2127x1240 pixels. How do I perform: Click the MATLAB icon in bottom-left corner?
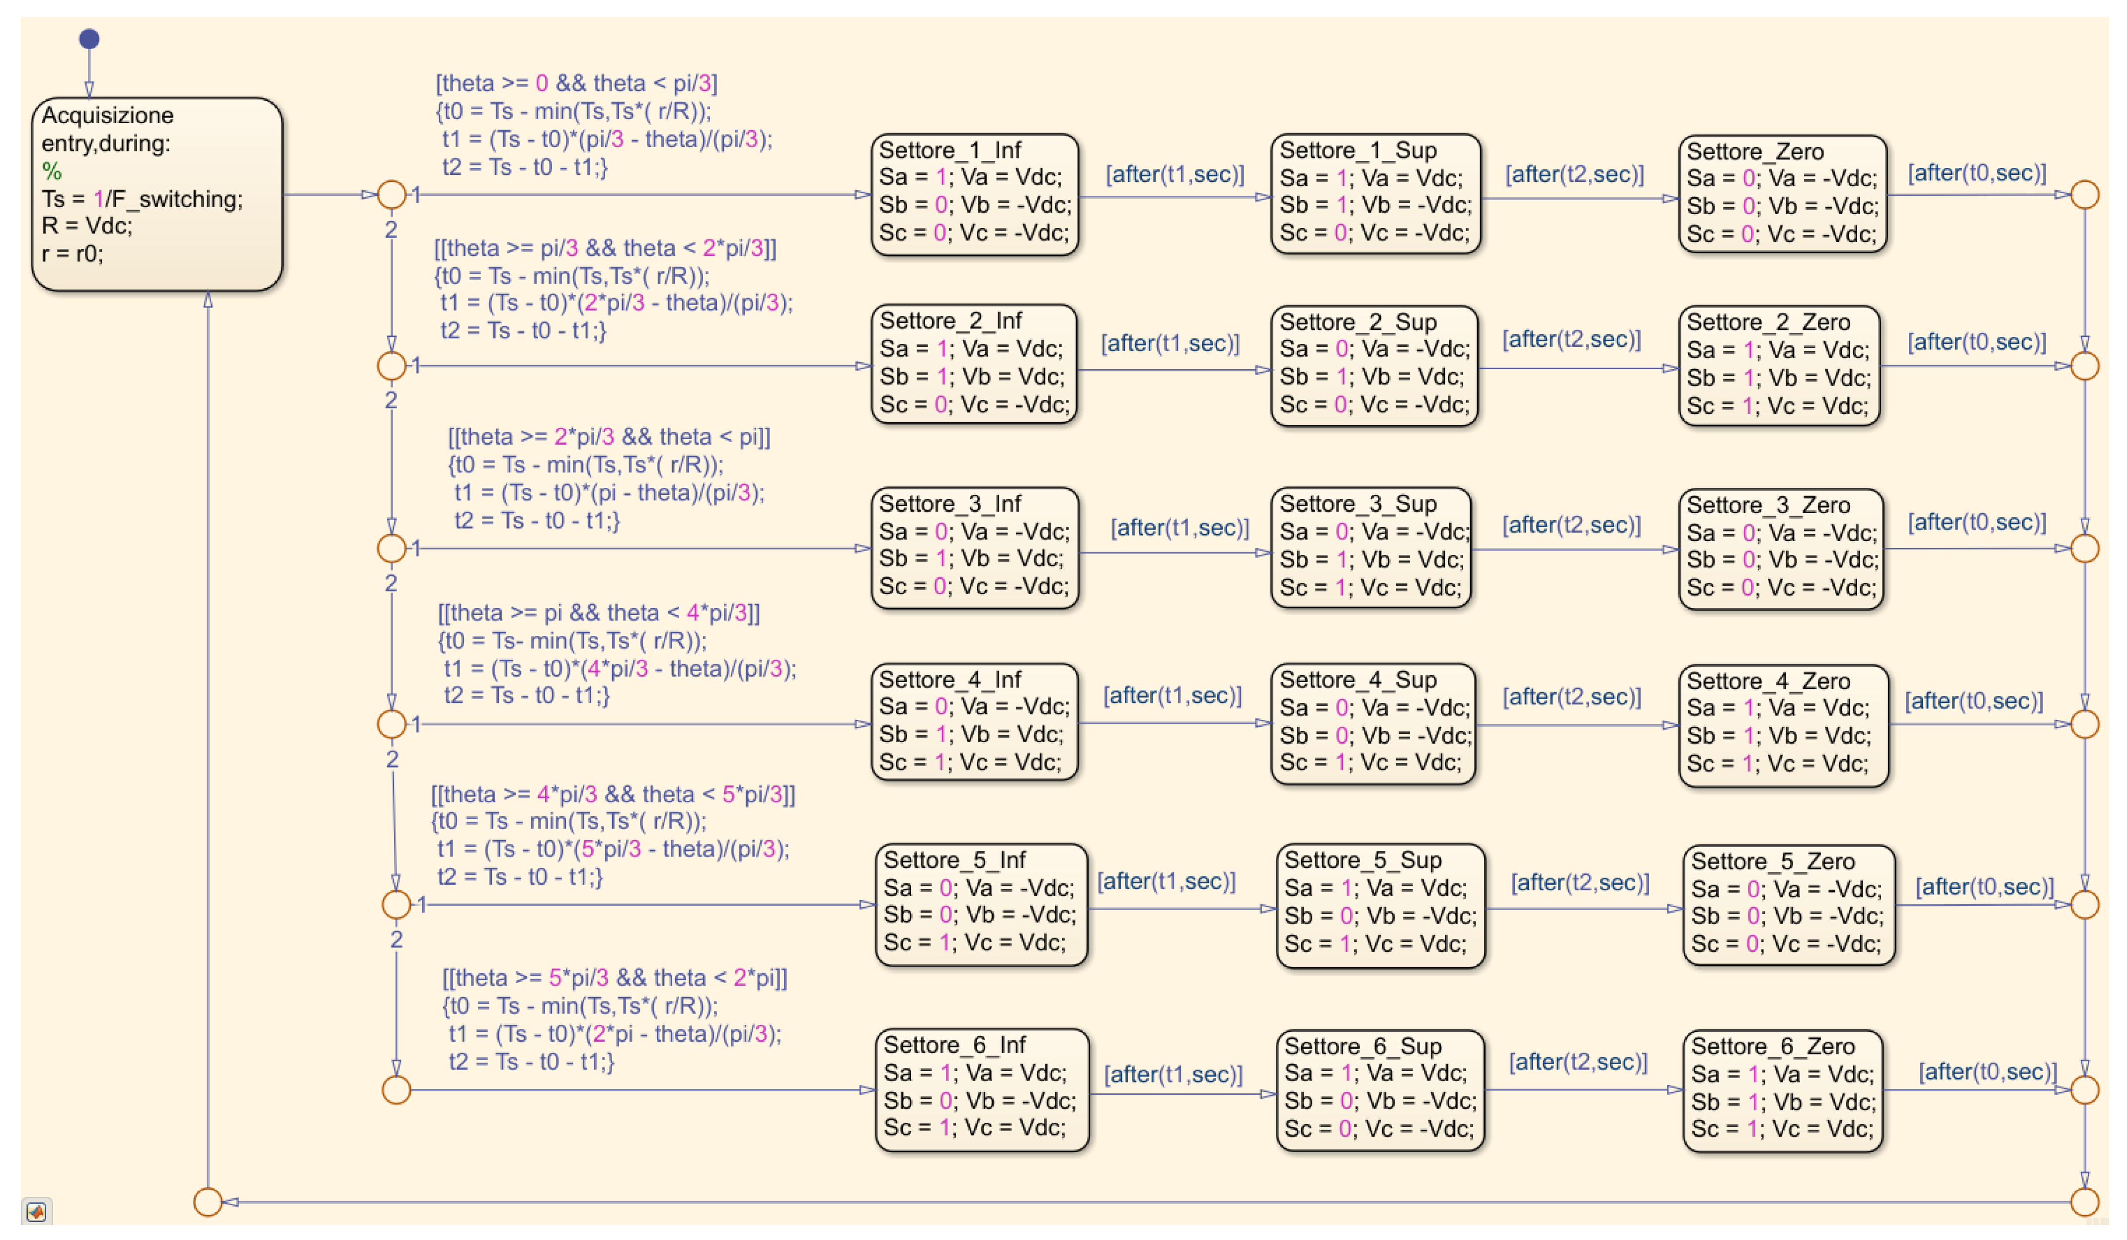(36, 1212)
